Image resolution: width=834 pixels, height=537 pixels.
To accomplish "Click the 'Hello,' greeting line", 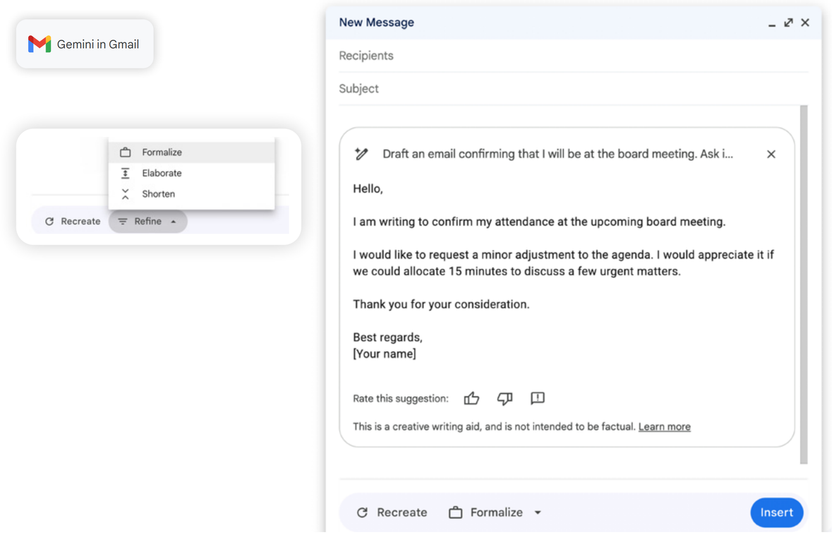I will 368,189.
